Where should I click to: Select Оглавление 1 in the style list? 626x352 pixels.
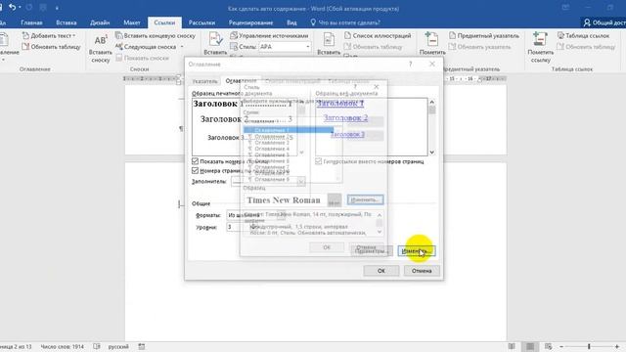[x=289, y=130]
